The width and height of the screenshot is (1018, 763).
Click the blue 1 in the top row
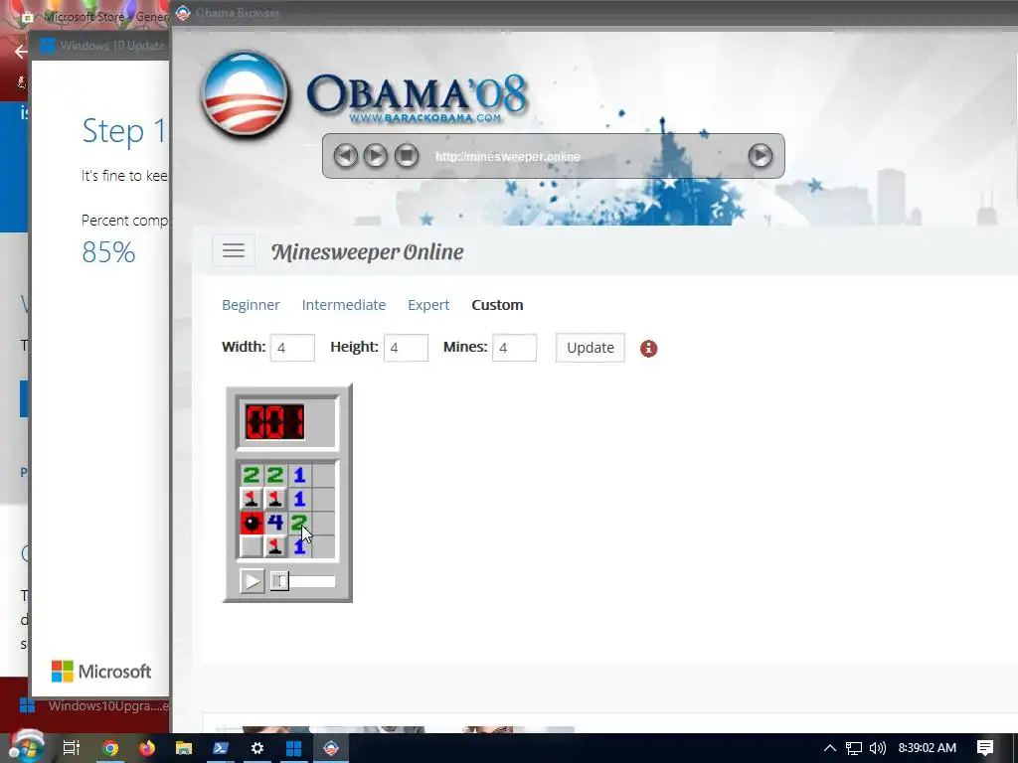(x=299, y=474)
